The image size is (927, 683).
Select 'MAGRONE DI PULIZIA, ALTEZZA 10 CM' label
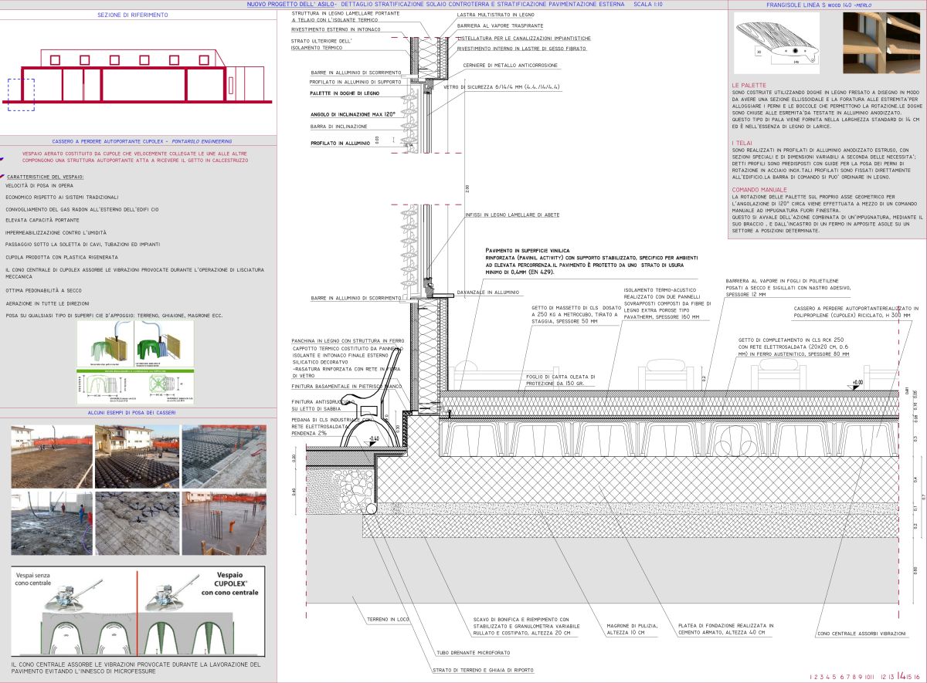(x=632, y=629)
